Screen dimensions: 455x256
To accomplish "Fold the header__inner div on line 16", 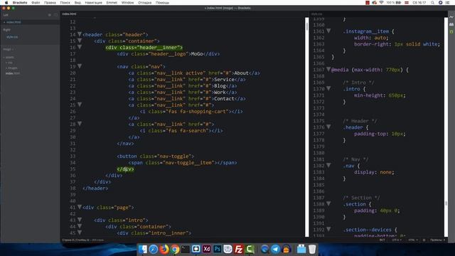I will coord(80,47).
